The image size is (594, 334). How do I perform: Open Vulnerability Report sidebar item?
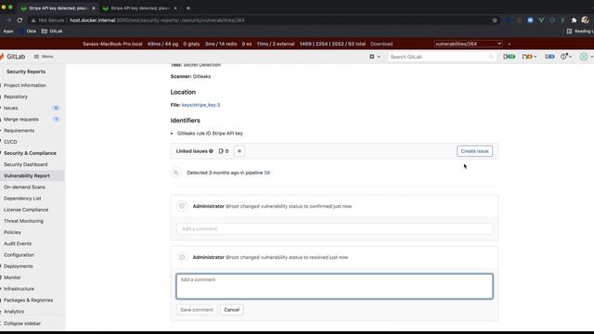click(x=27, y=175)
